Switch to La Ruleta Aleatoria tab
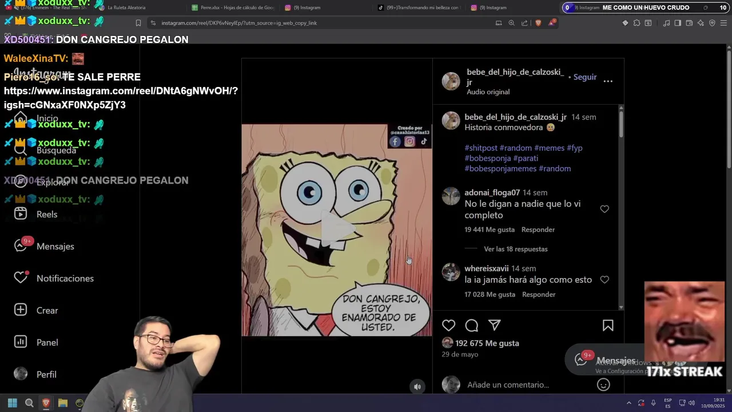Viewport: 732px width, 412px height. pyautogui.click(x=126, y=7)
